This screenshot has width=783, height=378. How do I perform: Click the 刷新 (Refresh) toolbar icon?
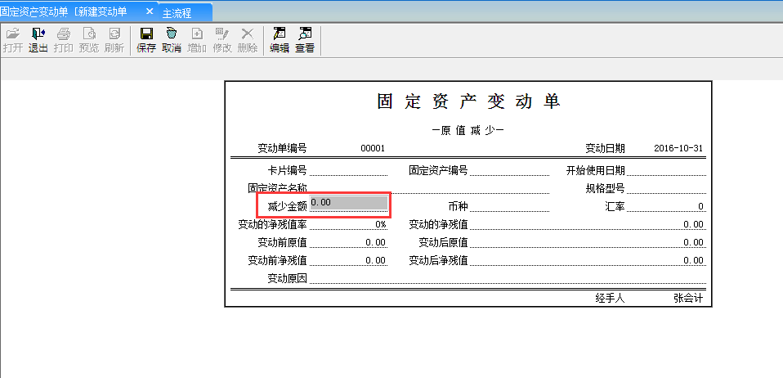[114, 40]
